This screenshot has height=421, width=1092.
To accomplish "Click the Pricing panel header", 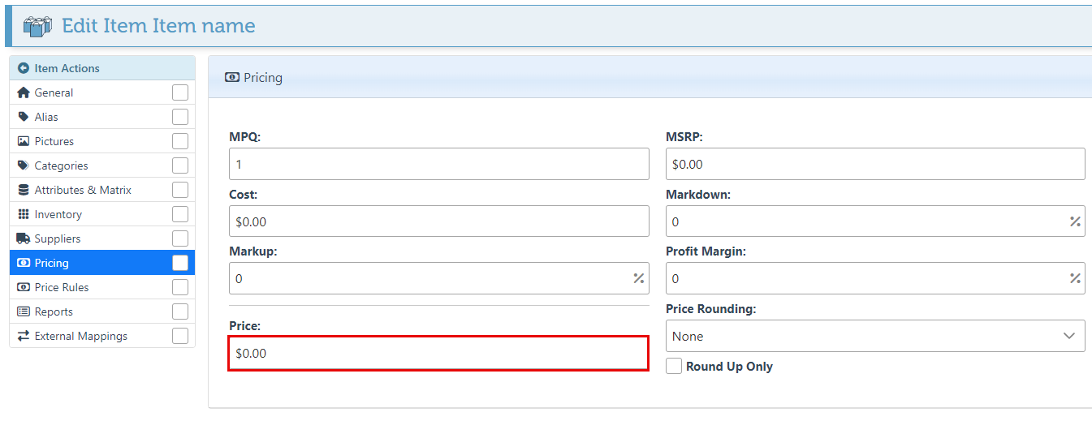I will pyautogui.click(x=263, y=78).
